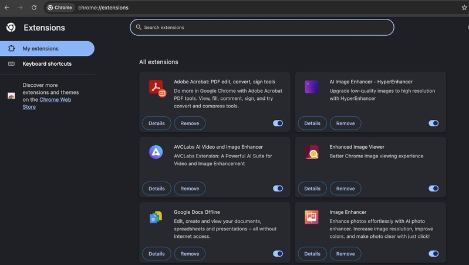
Task: Remove the AVCLabs extension
Action: (x=190, y=189)
